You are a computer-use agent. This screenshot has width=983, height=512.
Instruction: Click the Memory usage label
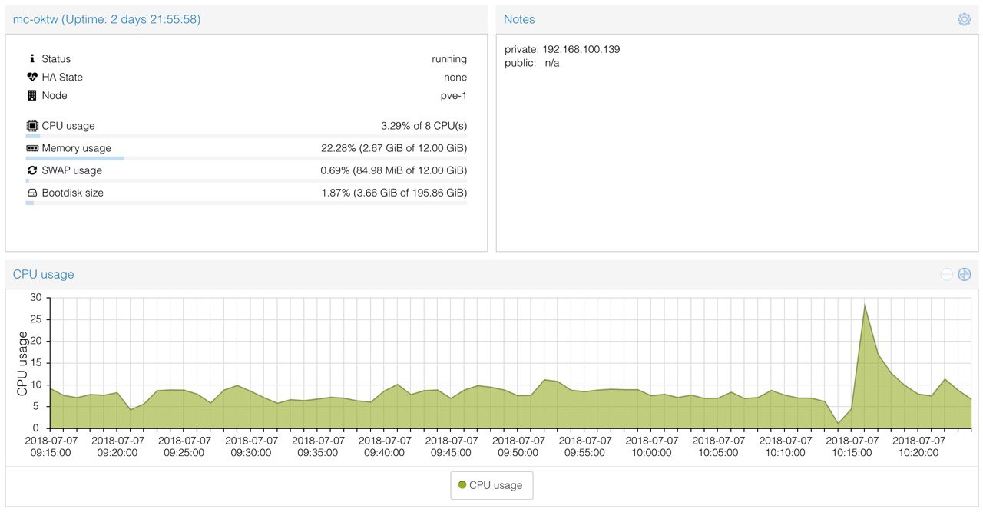pyautogui.click(x=76, y=148)
